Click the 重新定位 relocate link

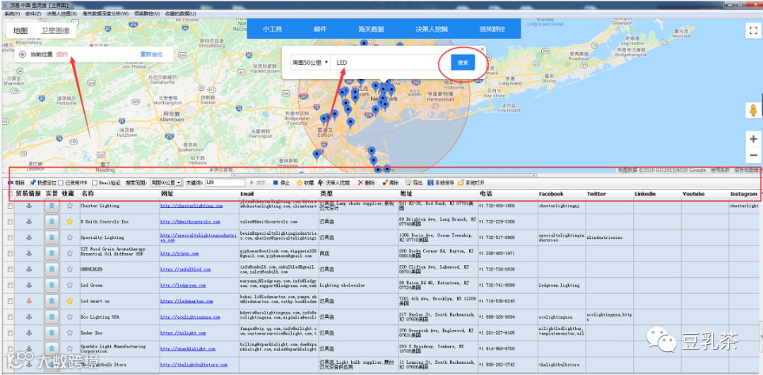pos(151,54)
